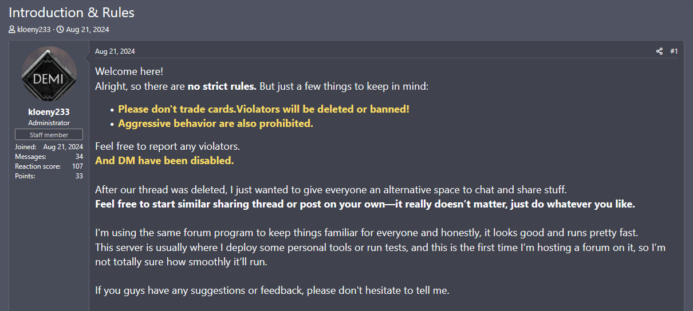Image resolution: width=693 pixels, height=311 pixels.
Task: Click the clock icon next to thread date
Action: [60, 29]
